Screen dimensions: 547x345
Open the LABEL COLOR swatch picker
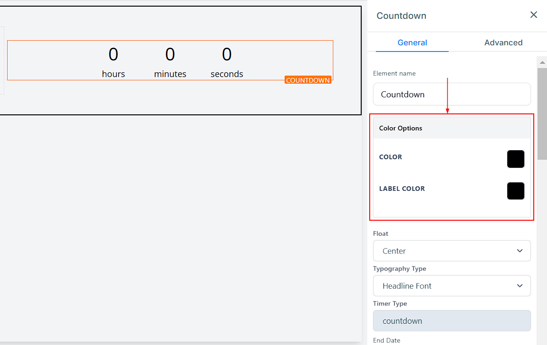(515, 191)
